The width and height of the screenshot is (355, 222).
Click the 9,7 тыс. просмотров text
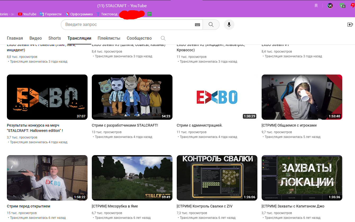tap(277, 132)
